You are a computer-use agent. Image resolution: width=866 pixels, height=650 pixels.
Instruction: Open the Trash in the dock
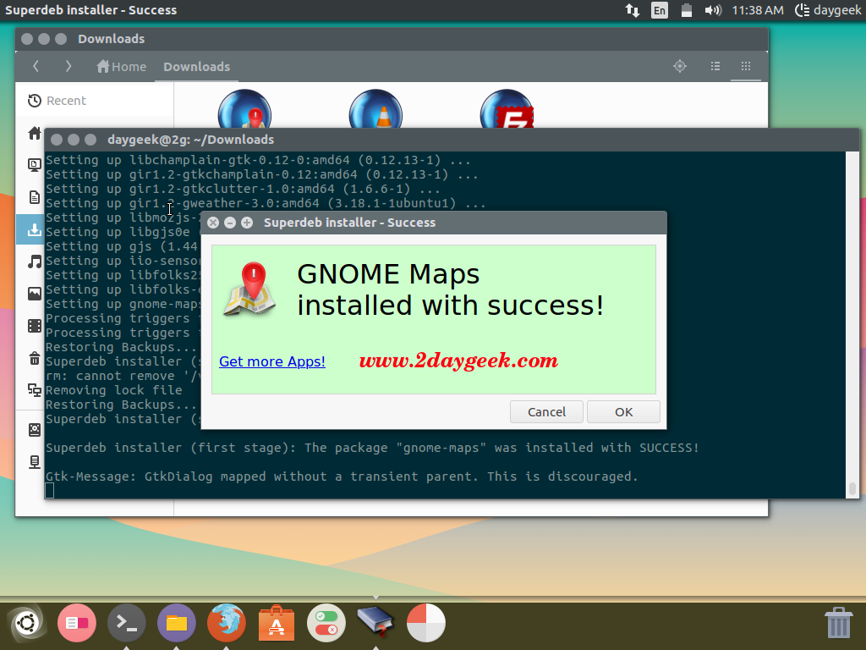[x=838, y=622]
